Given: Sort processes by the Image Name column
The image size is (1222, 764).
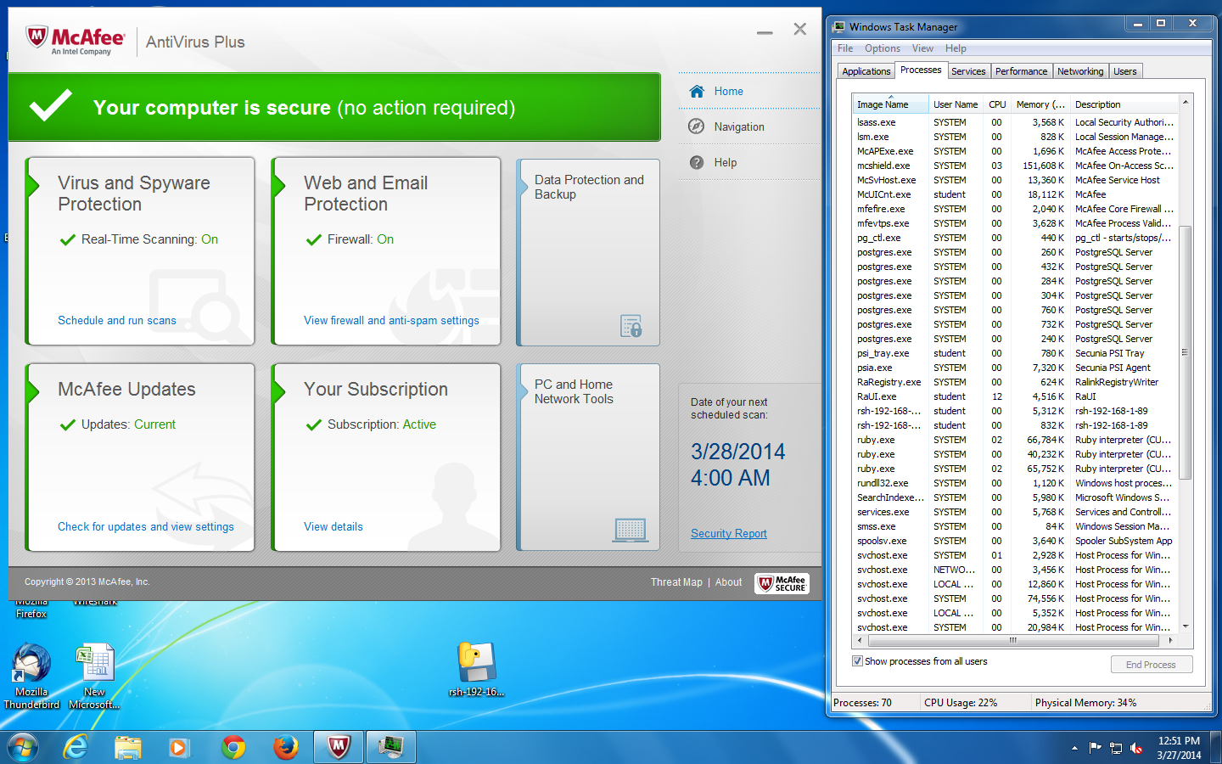Looking at the screenshot, I should 890,104.
